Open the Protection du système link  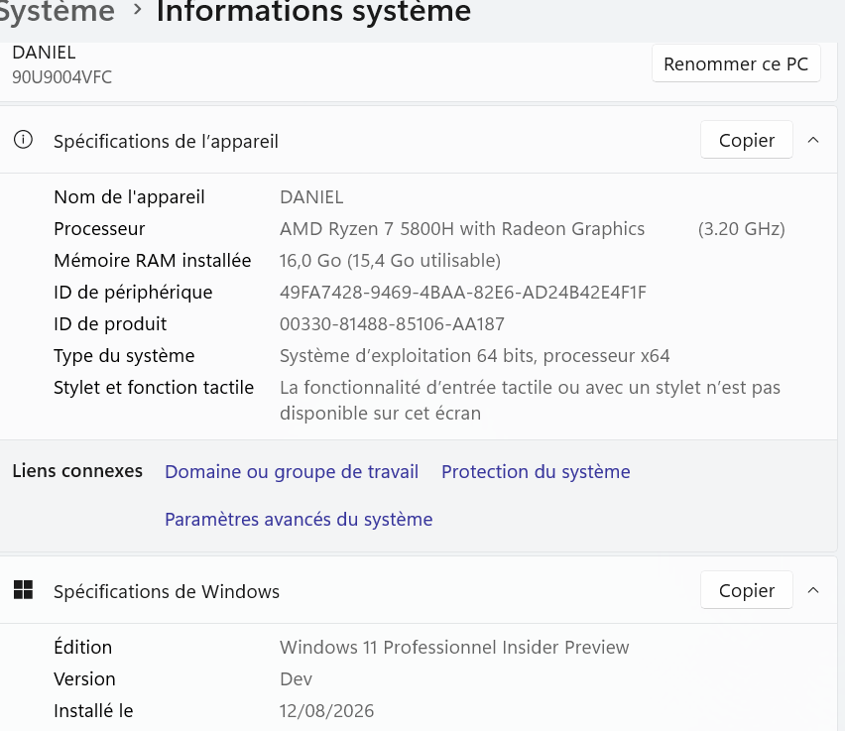536,472
